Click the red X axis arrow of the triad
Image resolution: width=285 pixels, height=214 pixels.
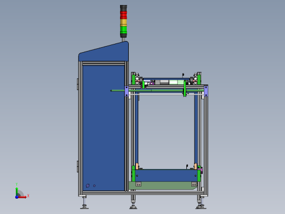point(22,197)
